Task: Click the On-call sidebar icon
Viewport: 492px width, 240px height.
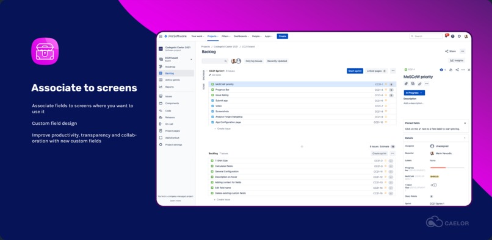Action: (x=161, y=124)
